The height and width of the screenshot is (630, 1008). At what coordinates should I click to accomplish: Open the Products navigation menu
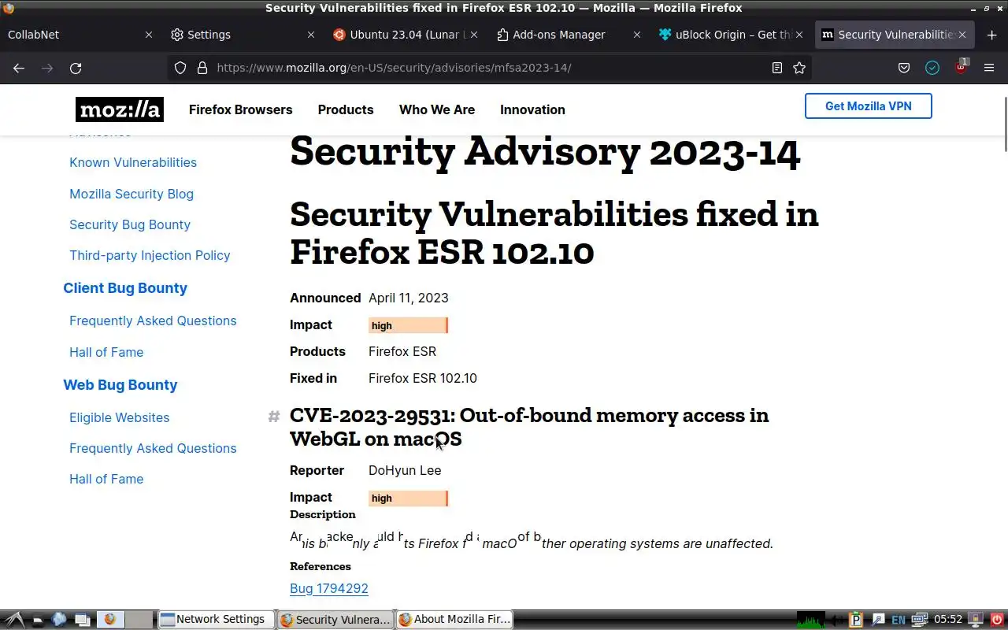346,109
